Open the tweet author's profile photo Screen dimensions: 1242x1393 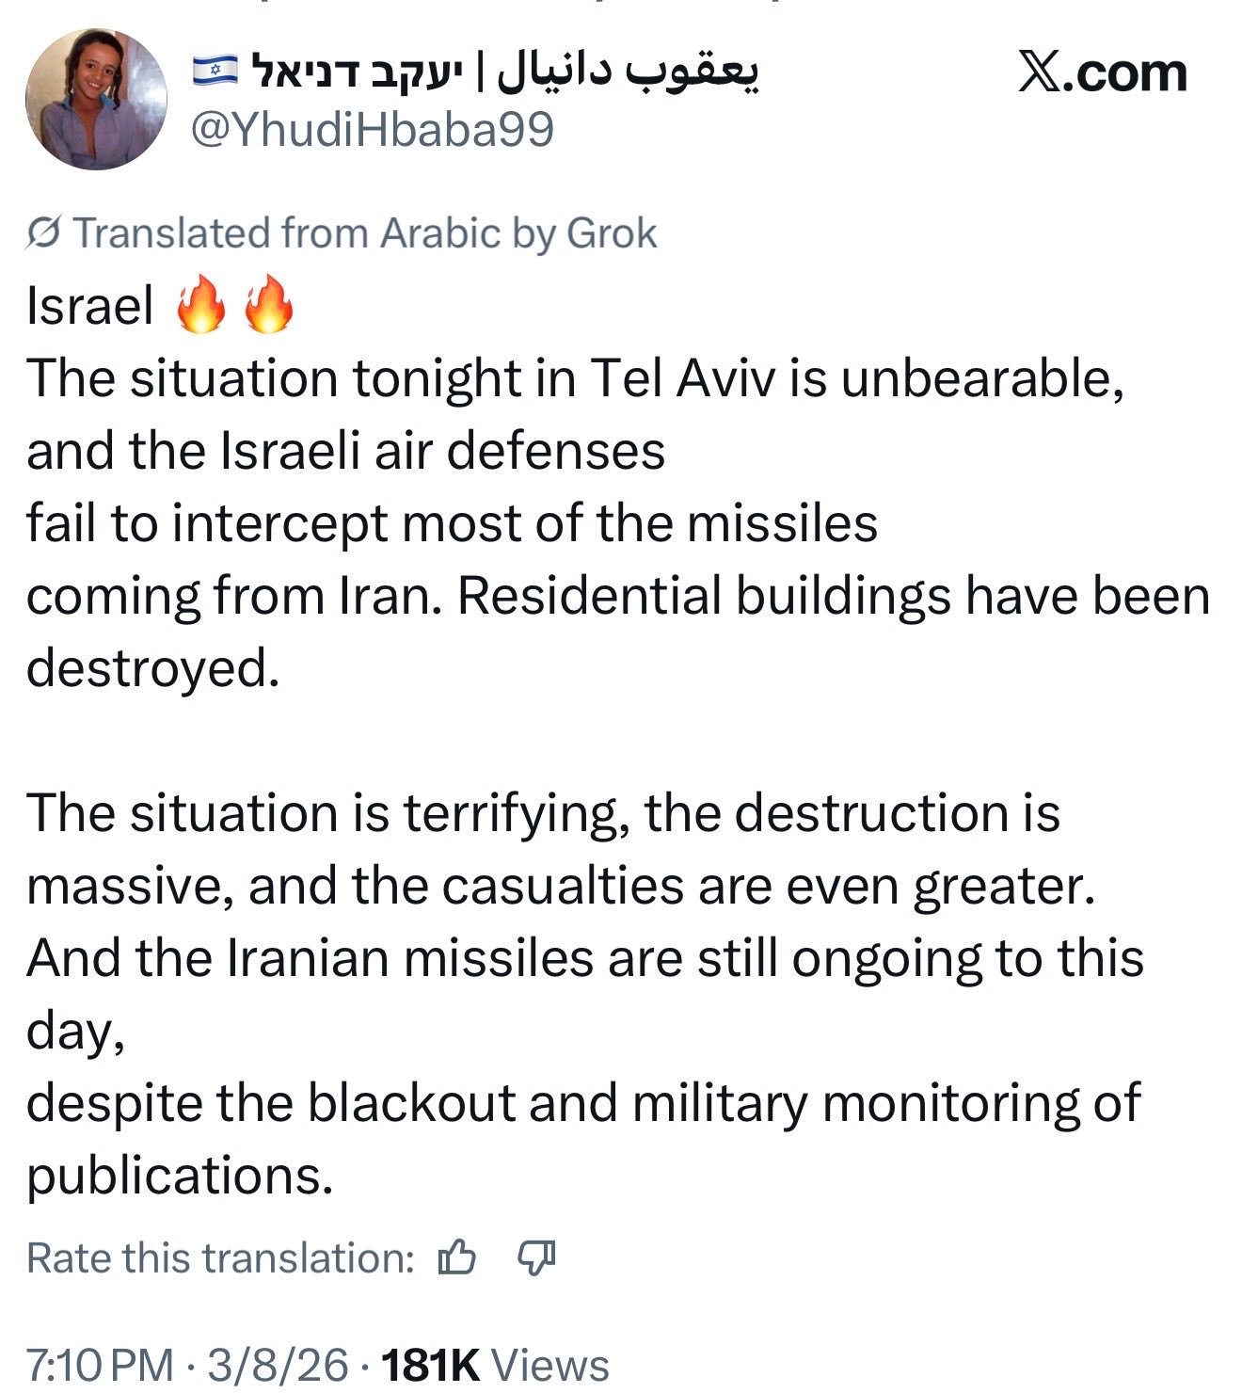(x=96, y=99)
